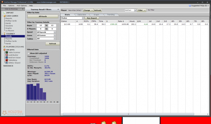This screenshot has width=211, height=124.
Task: Collapse the Tourney tree node
Action: (2, 34)
